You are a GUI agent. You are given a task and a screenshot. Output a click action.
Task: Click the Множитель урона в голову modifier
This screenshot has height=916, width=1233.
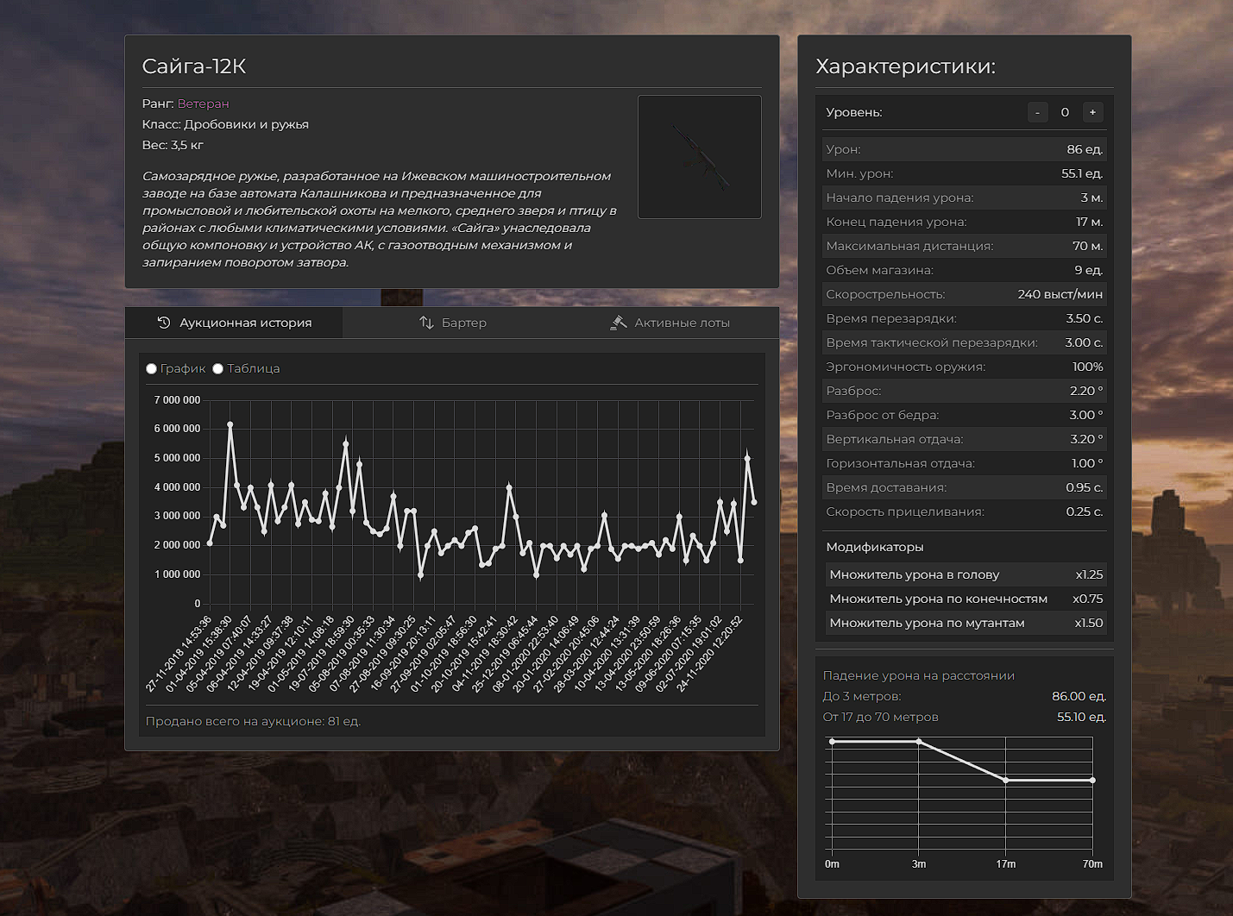coord(966,574)
